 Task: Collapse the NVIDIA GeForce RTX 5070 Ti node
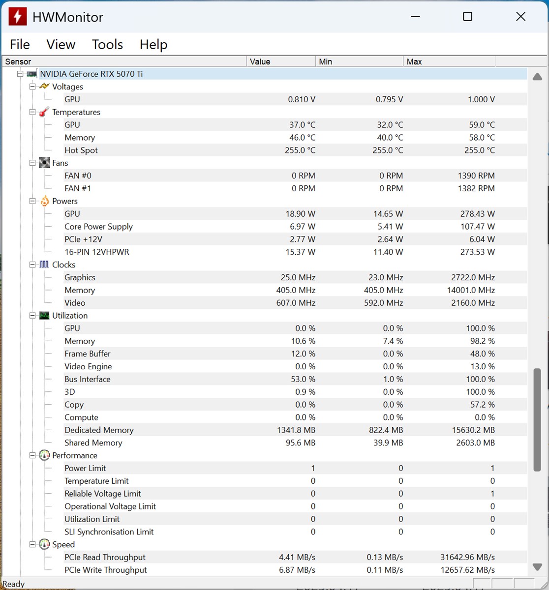[20, 74]
